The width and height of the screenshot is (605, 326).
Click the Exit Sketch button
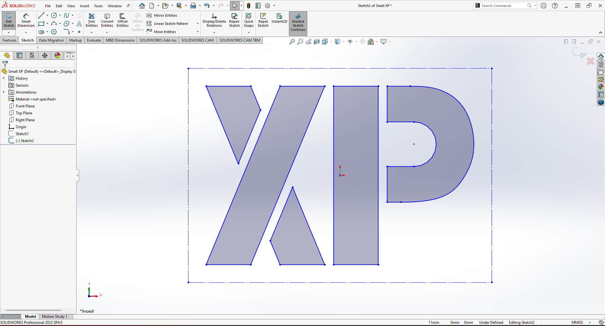pos(9,20)
